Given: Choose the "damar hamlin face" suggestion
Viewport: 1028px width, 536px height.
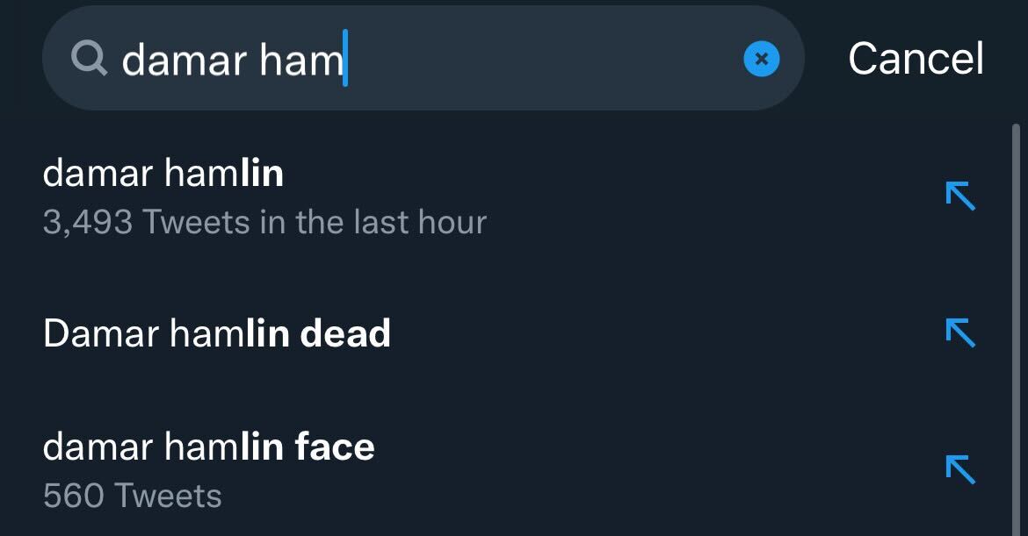Looking at the screenshot, I should [208, 447].
